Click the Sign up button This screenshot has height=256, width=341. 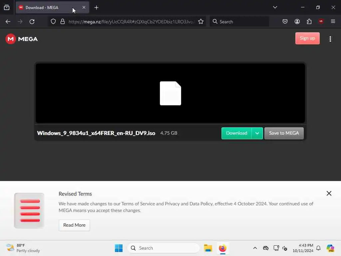pyautogui.click(x=307, y=38)
